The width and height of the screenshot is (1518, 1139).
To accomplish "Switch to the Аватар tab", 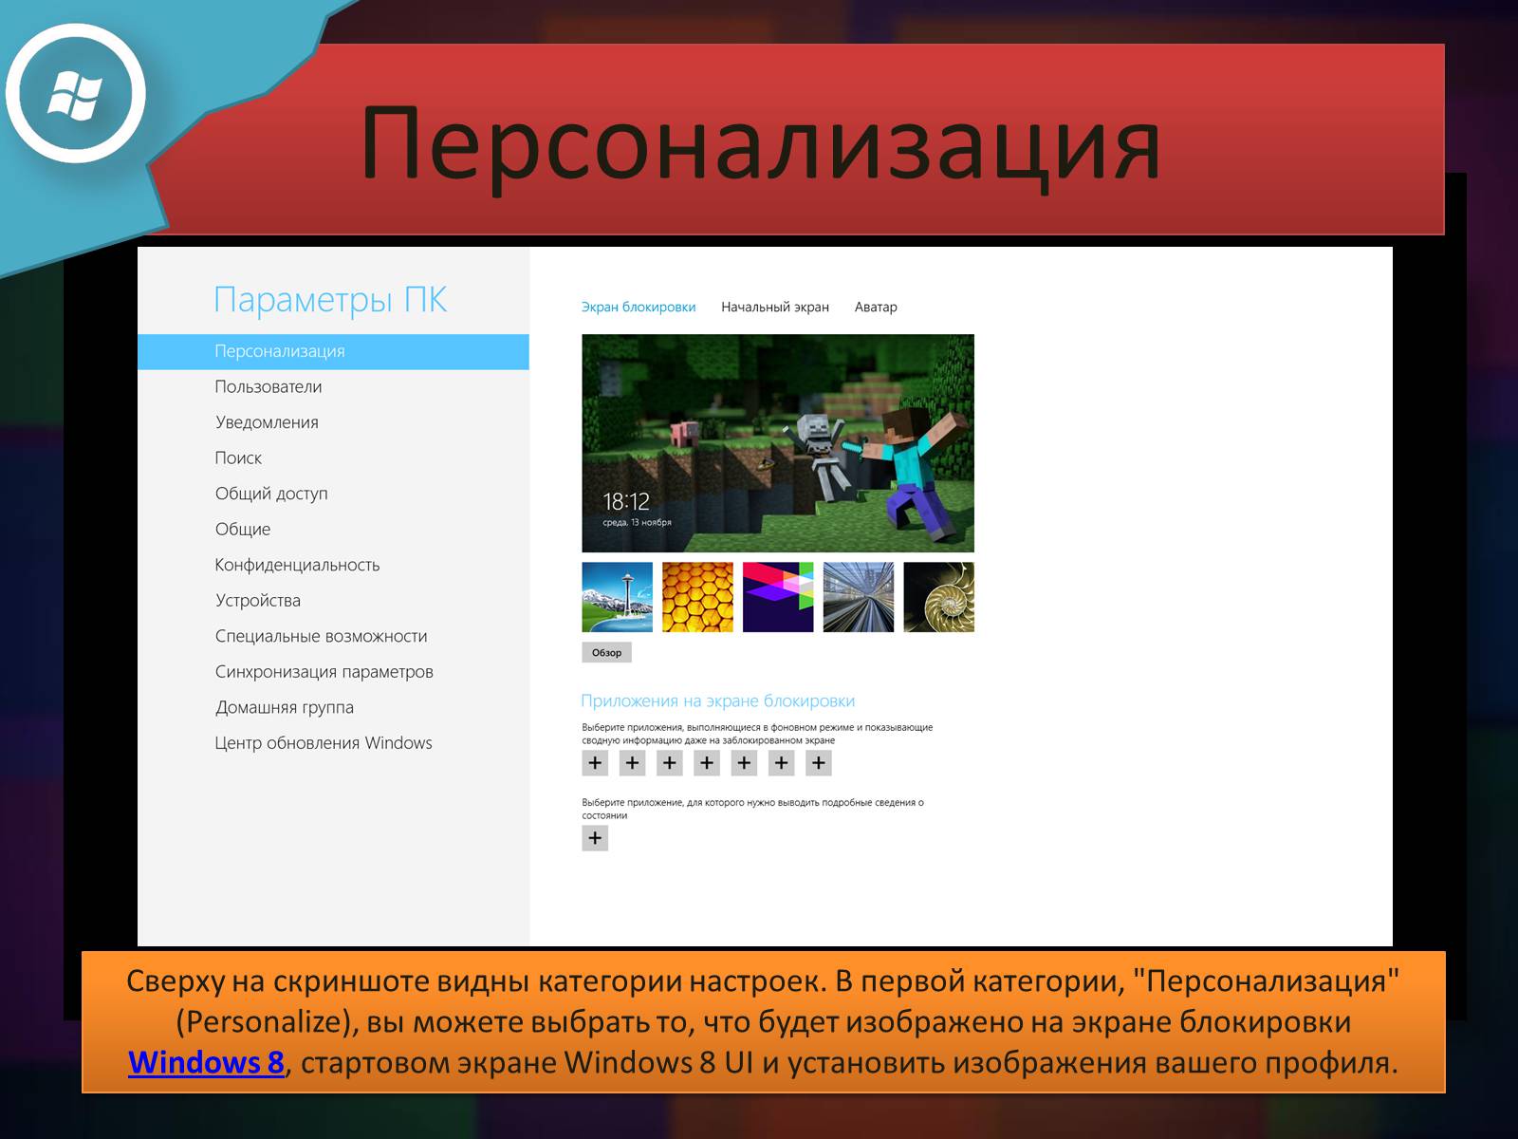I will [876, 307].
